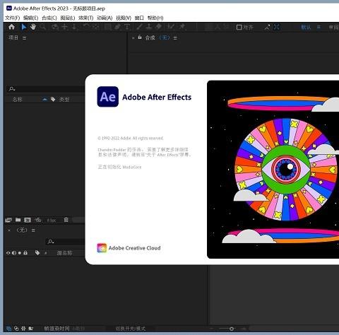Create a new composition icon

(x=28, y=220)
